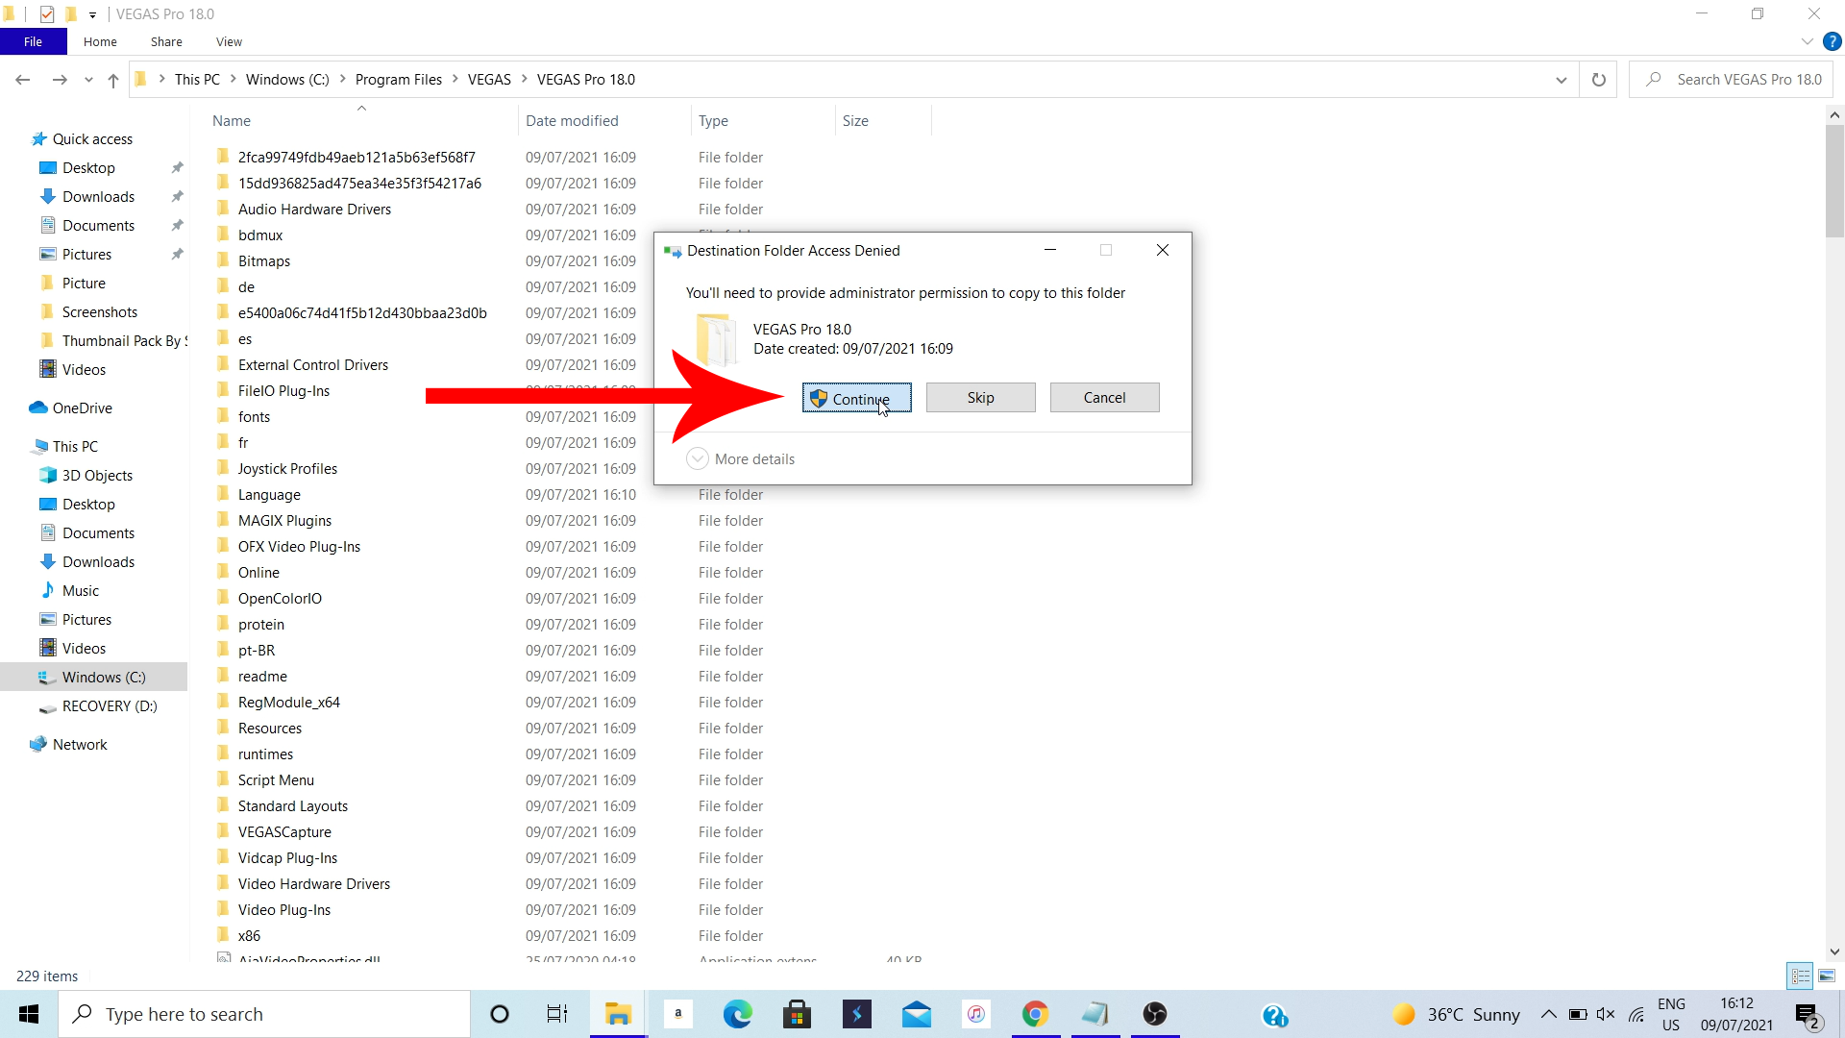Click the Quick access pin icon
1845x1038 pixels.
(178, 167)
